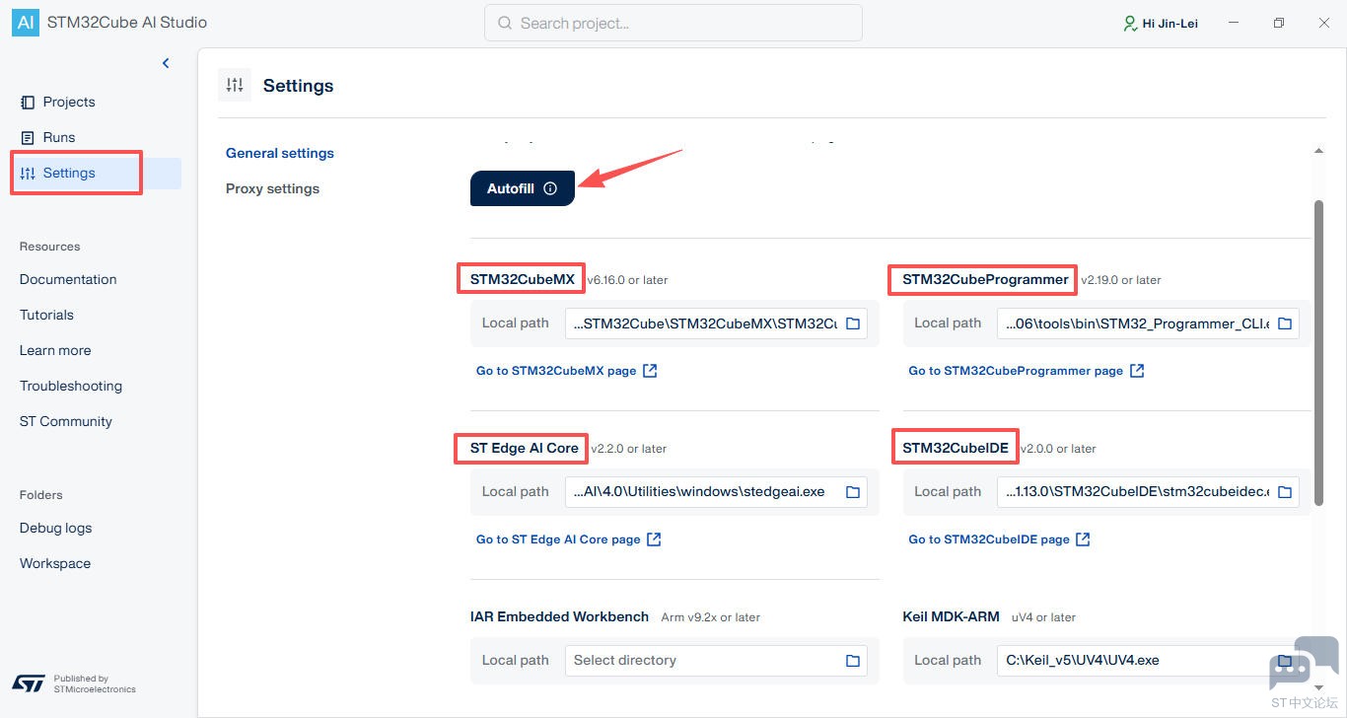Click the Settings sidebar sliders icon
Image resolution: width=1347 pixels, height=718 pixels.
pyautogui.click(x=28, y=173)
